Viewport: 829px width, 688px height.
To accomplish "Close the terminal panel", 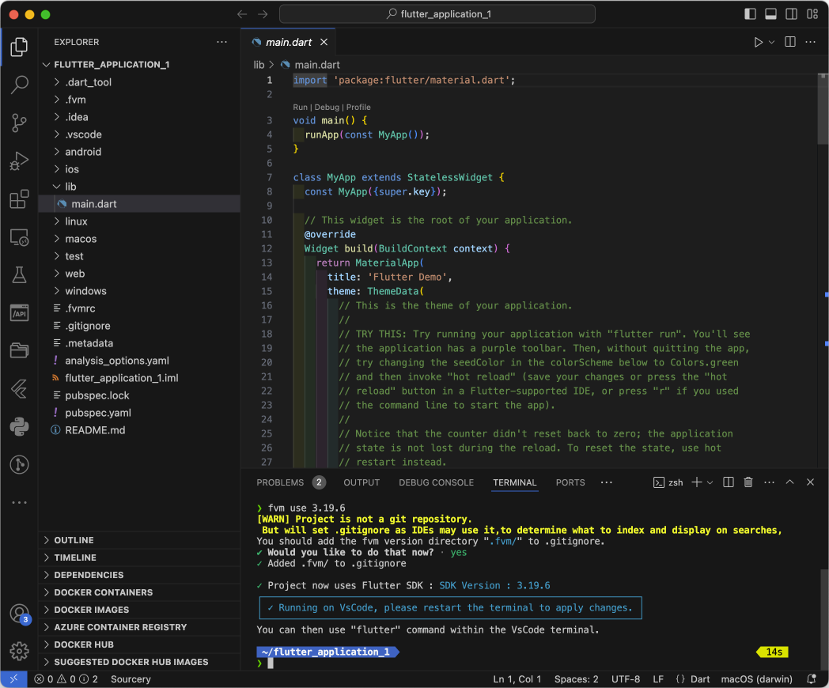I will (810, 482).
